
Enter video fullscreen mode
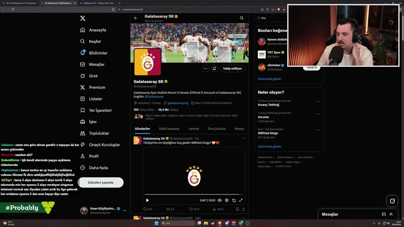pyautogui.click(x=241, y=200)
